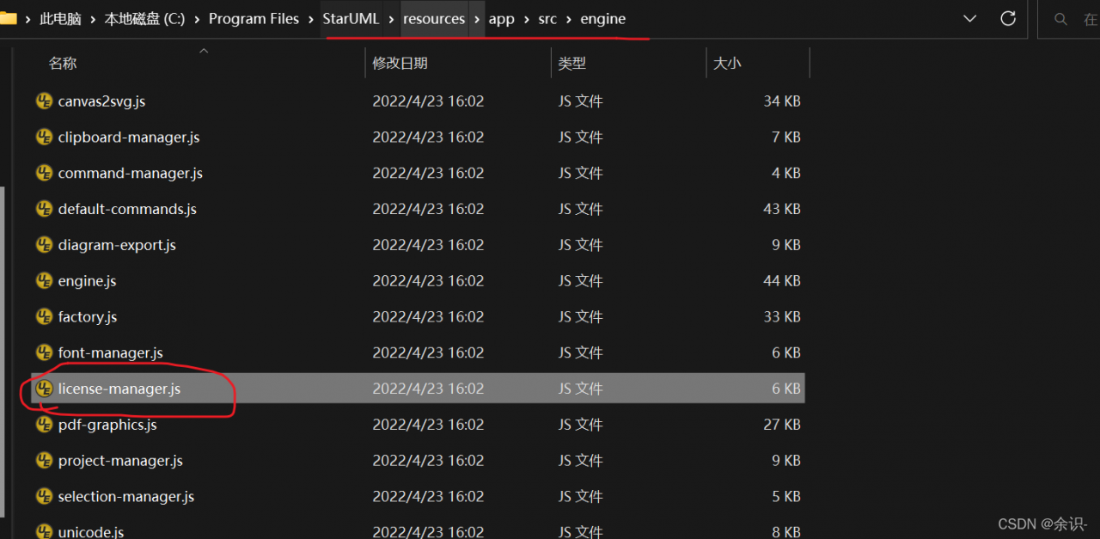Select the file name diagram-export.js
The image size is (1100, 539).
(117, 245)
